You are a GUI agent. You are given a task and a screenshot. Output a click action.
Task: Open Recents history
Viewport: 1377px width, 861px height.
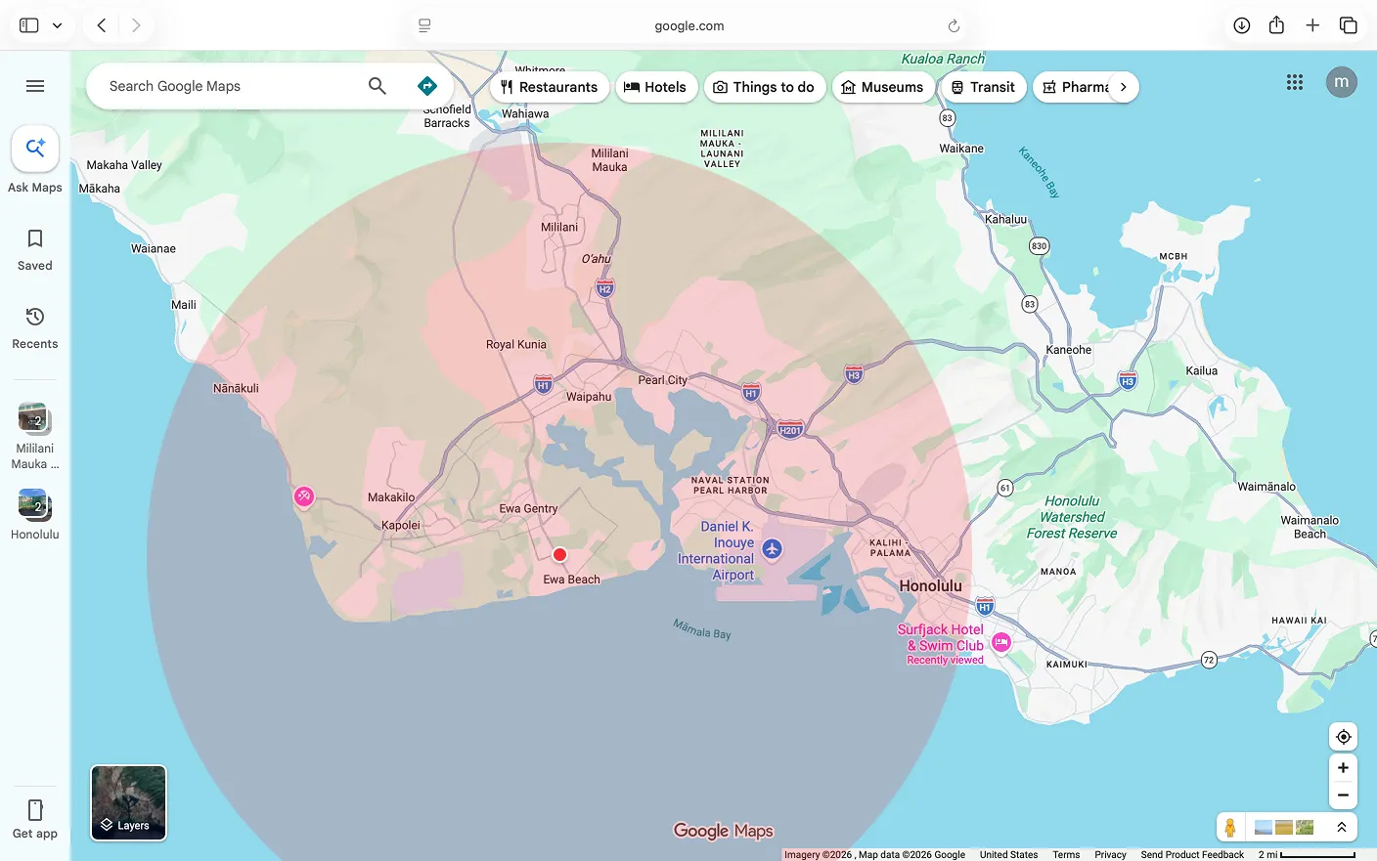[x=35, y=327]
